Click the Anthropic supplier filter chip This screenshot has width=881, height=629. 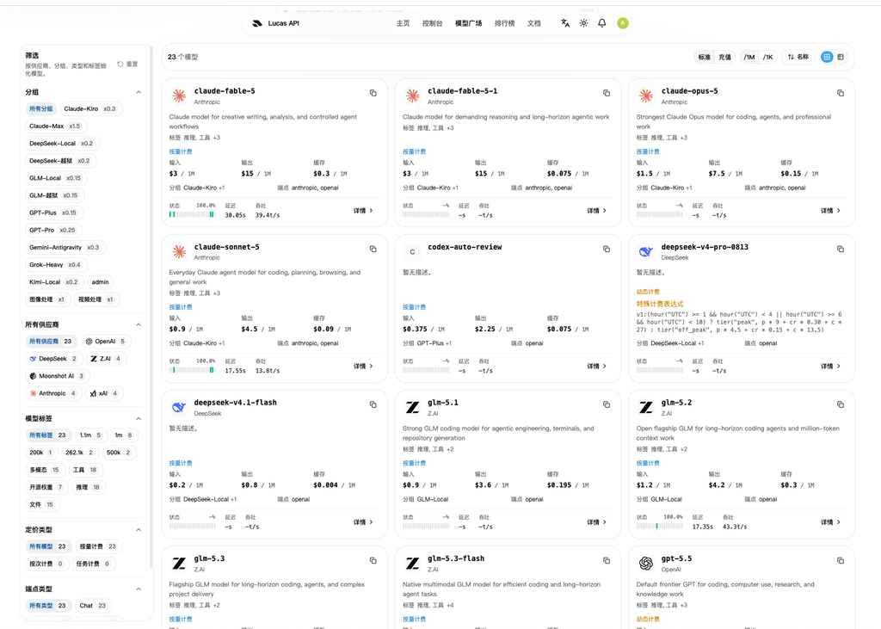click(x=52, y=393)
